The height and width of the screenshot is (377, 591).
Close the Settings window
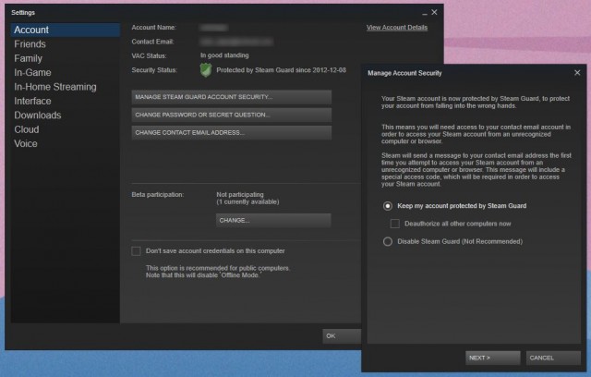(436, 11)
